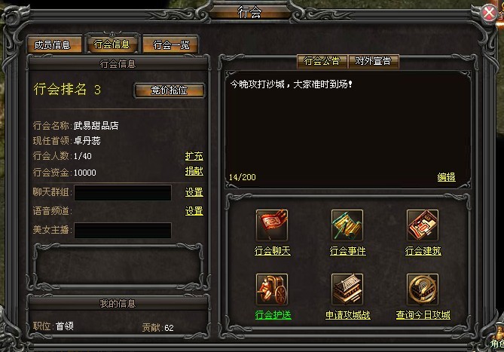Open the 行会聊天 flag icon
The image size is (504, 352).
tap(272, 225)
